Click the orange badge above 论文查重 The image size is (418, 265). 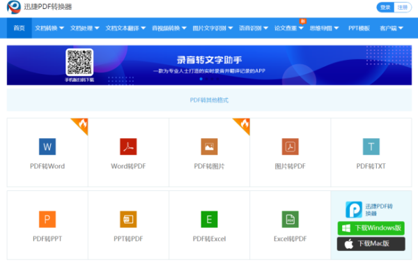click(303, 21)
